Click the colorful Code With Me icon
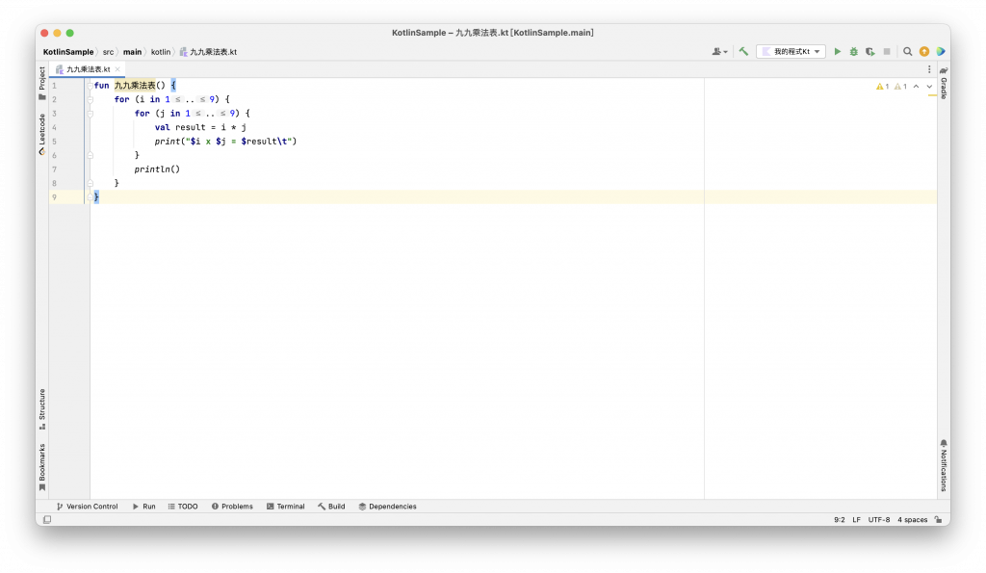 (x=941, y=52)
